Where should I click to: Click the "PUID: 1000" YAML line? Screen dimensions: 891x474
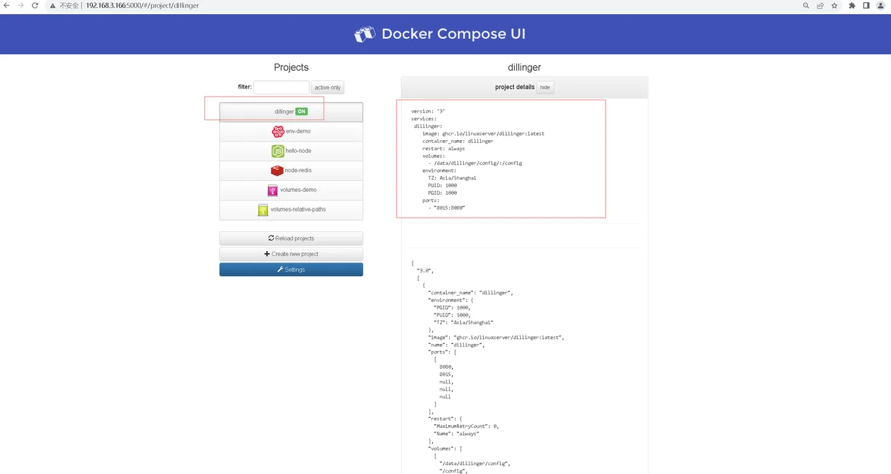(443, 185)
